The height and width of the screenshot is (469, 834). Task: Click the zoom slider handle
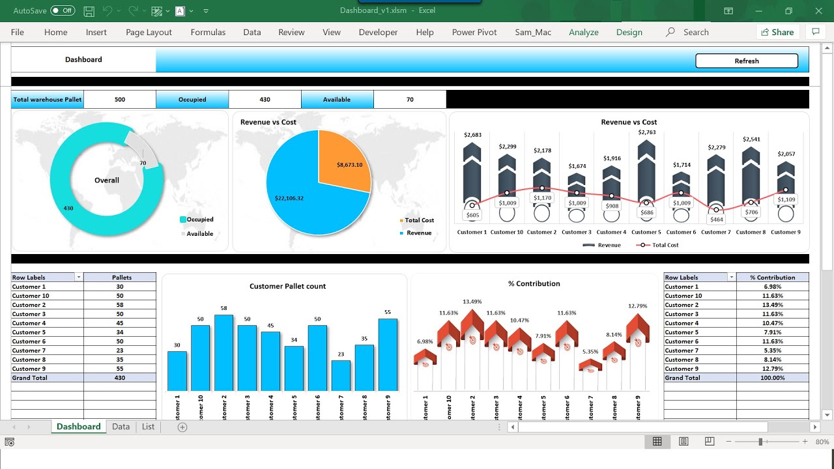(x=760, y=442)
